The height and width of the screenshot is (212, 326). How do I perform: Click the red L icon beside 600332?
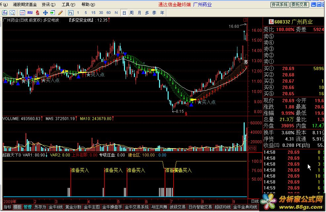(x=271, y=21)
